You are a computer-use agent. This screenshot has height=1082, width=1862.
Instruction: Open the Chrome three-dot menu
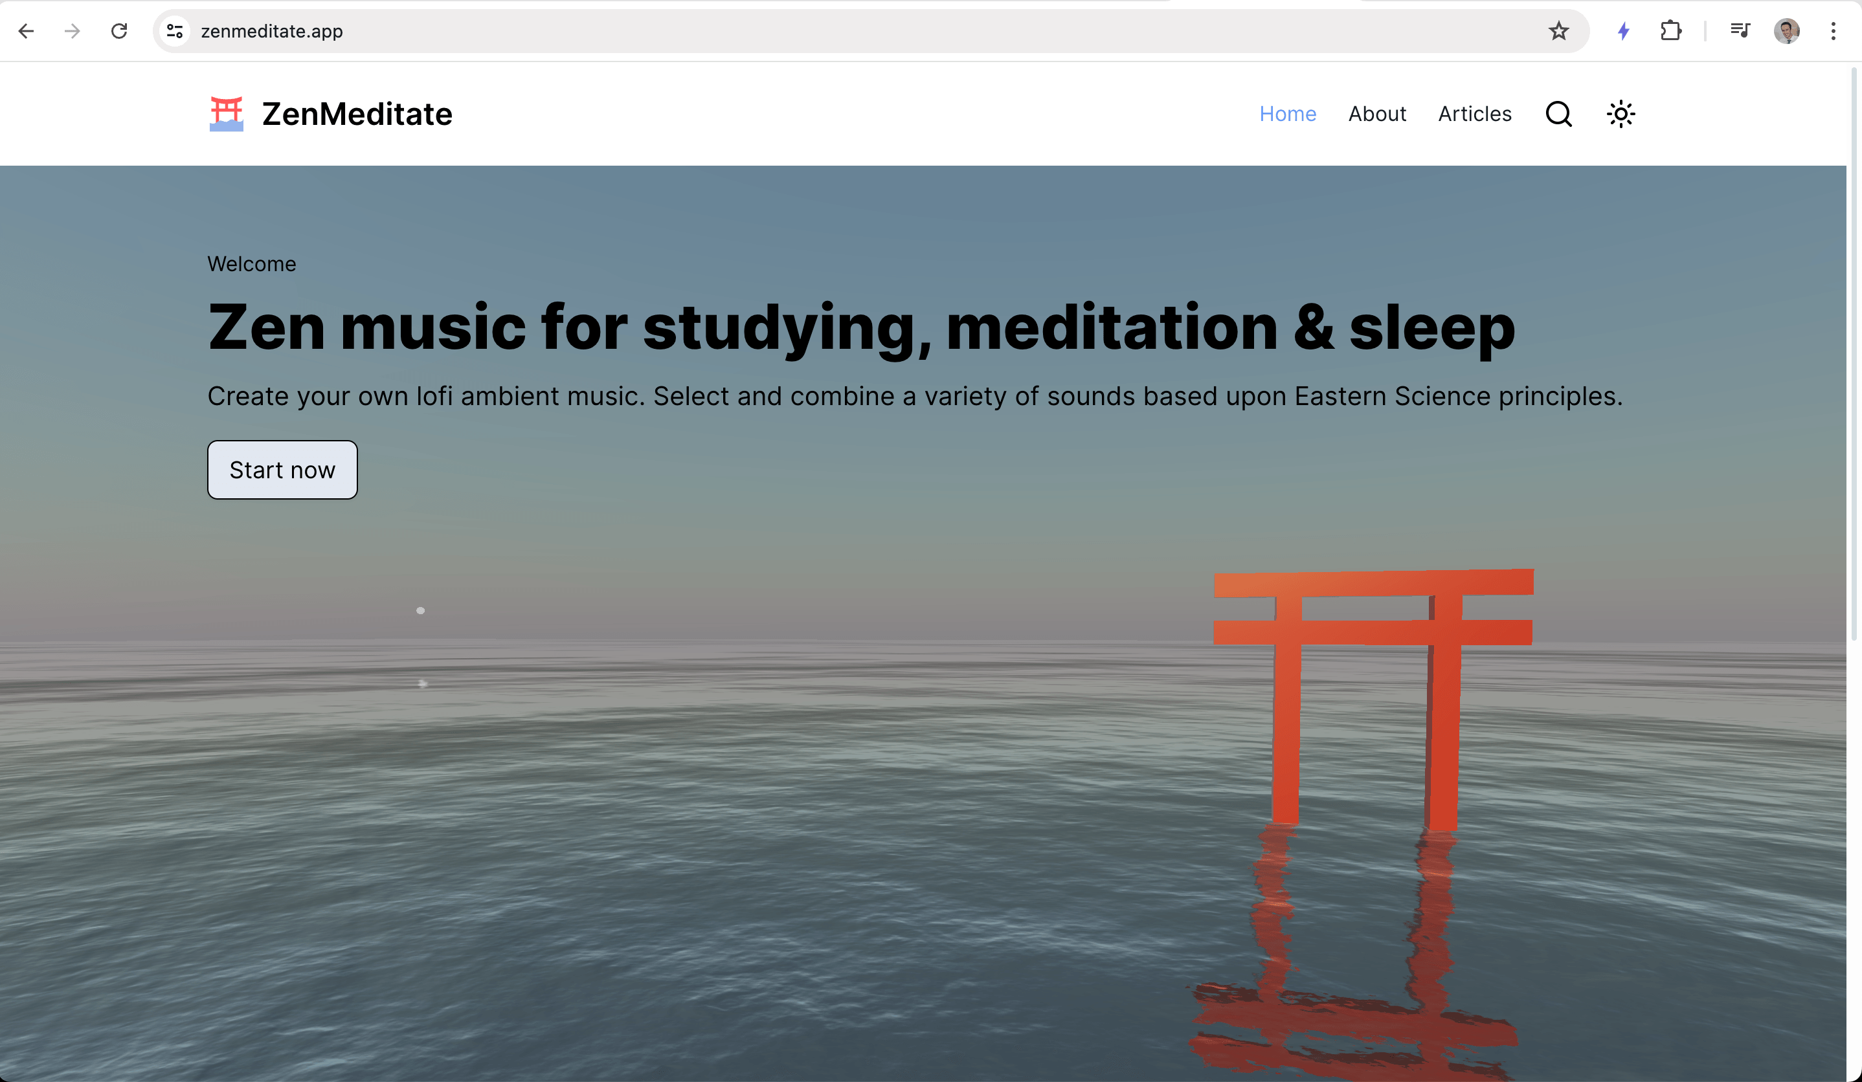(x=1833, y=31)
